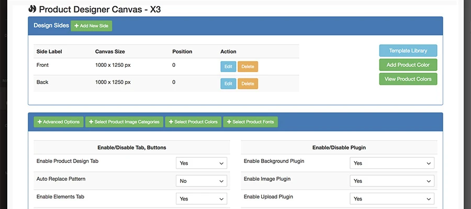The image size is (471, 209).
Task: Delete the Back design side
Action: [248, 84]
